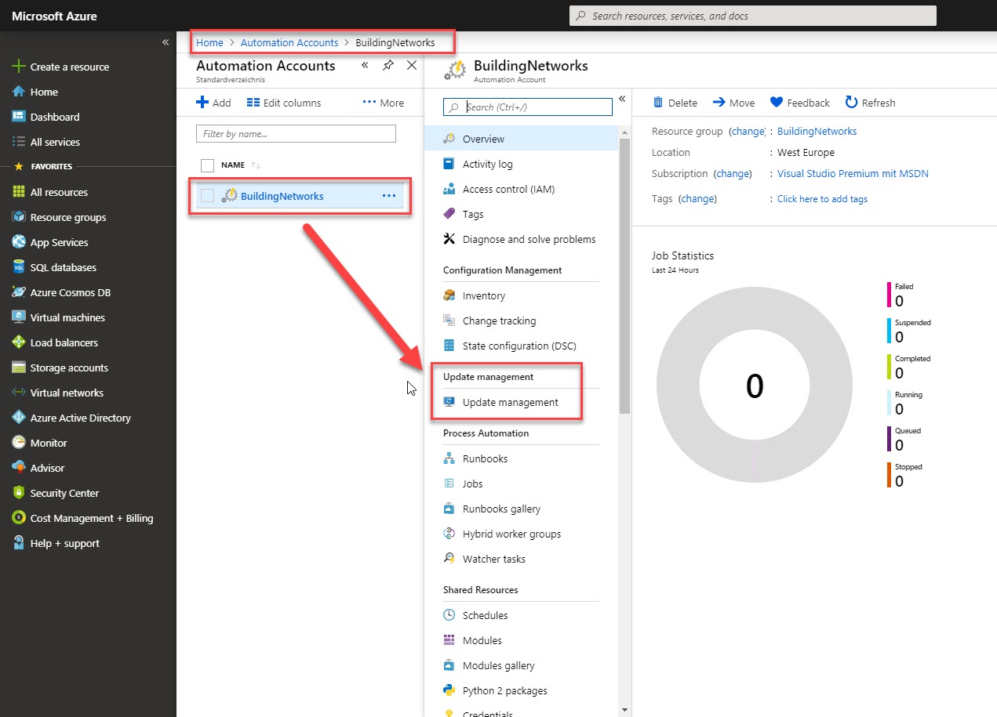The image size is (997, 717).
Task: Open Monitor in the sidebar
Action: [x=49, y=443]
